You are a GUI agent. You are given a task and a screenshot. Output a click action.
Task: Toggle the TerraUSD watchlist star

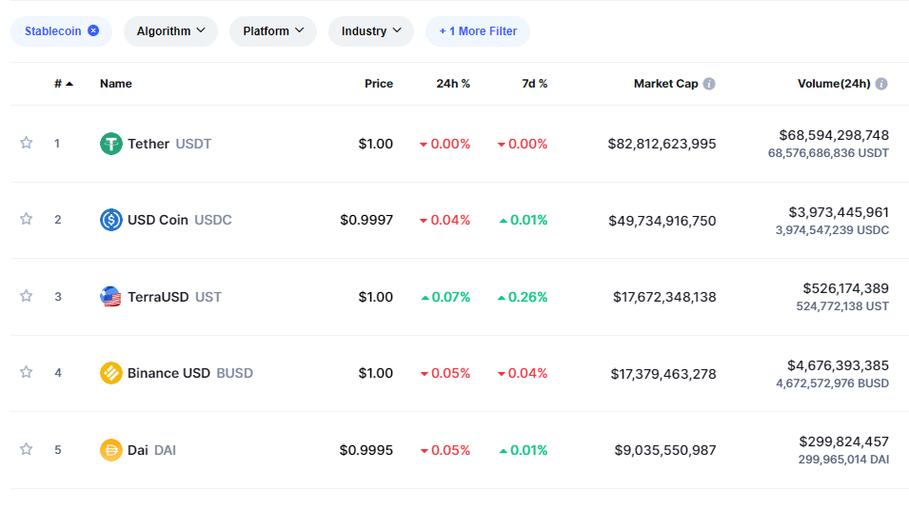[x=26, y=296]
